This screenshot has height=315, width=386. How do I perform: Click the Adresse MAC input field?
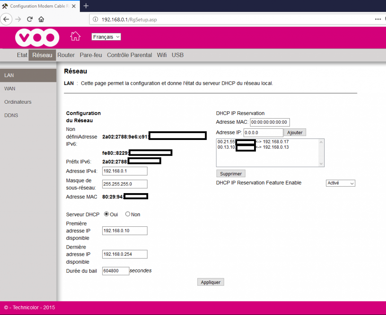(270, 122)
